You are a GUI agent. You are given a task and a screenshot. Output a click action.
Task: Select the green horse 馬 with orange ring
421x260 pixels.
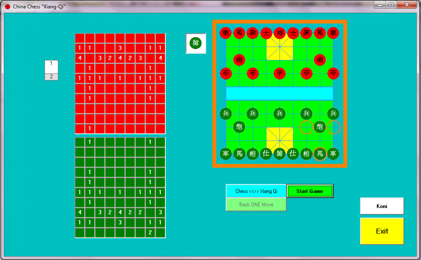320,154
